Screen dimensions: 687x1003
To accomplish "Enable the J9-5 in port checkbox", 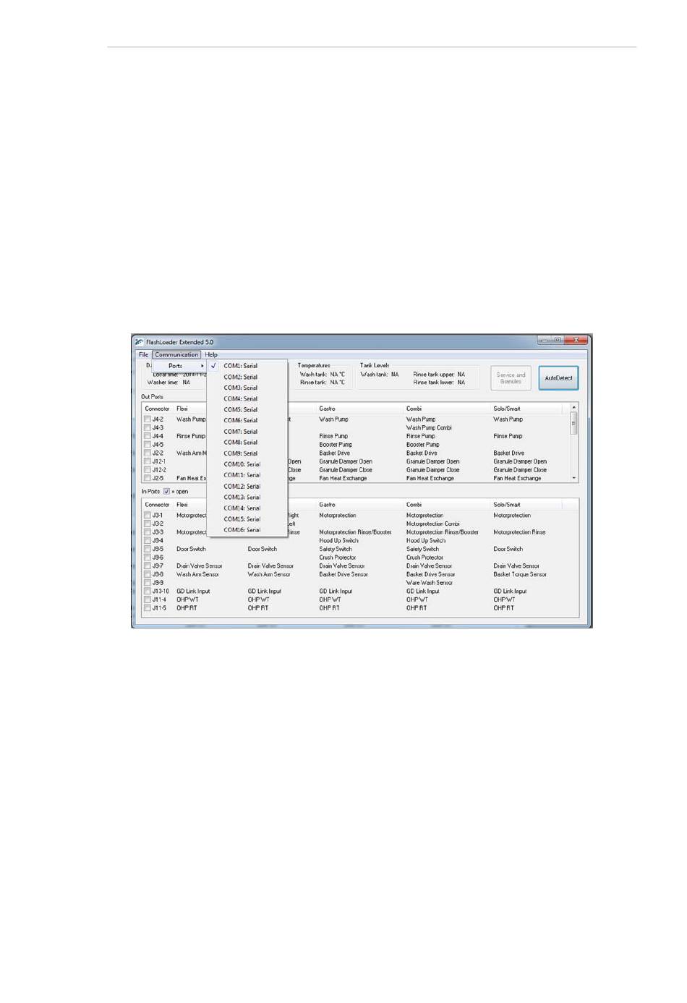I will point(148,550).
